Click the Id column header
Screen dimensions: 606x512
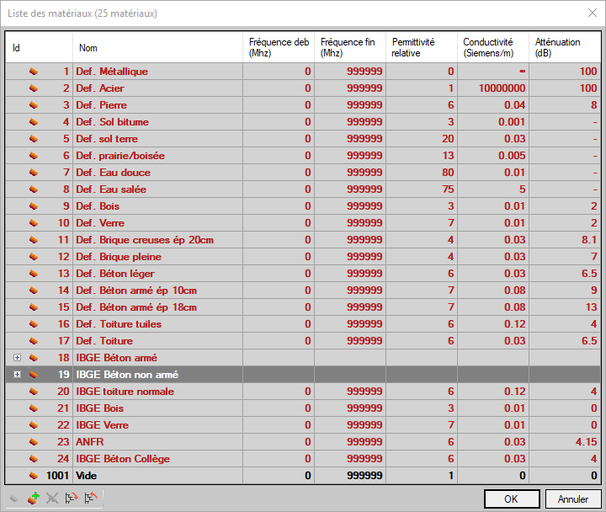pyautogui.click(x=39, y=47)
